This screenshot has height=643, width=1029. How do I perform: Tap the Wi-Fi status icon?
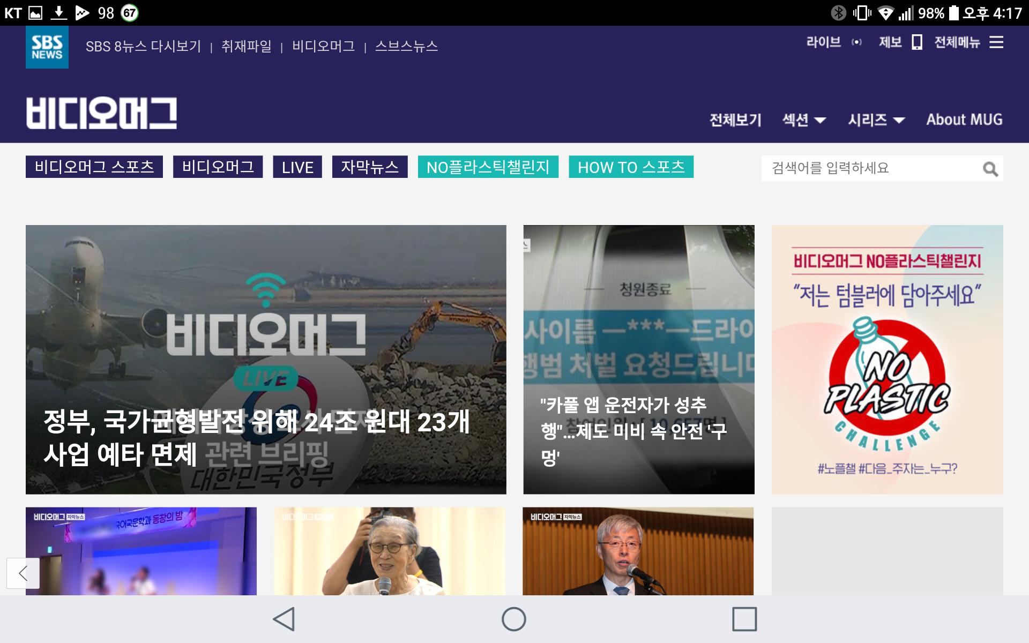886,13
